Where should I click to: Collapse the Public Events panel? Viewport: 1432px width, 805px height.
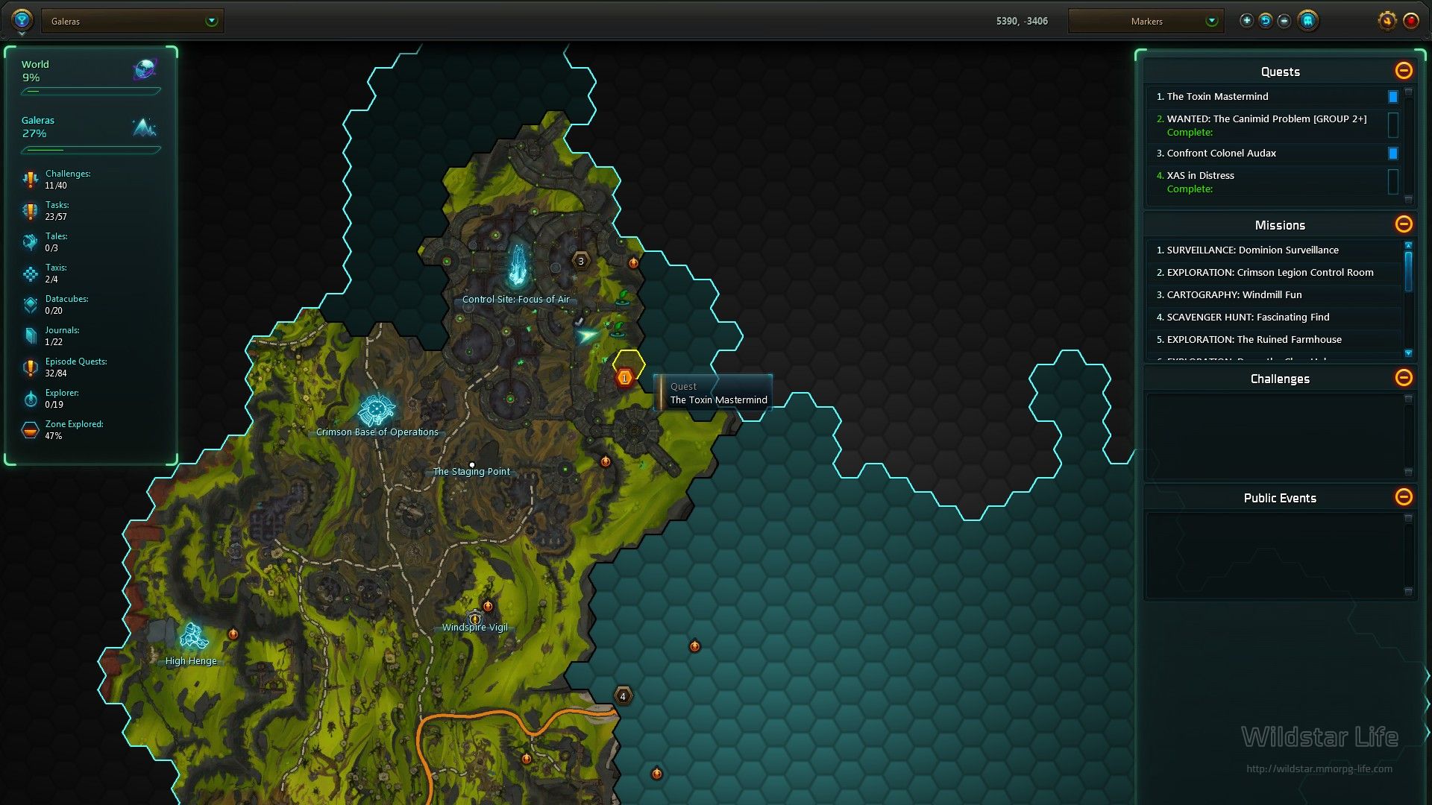tap(1404, 497)
